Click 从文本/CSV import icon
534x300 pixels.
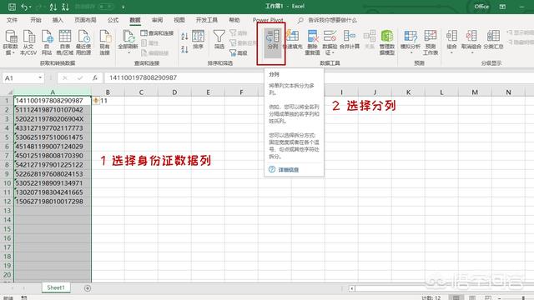[28, 42]
